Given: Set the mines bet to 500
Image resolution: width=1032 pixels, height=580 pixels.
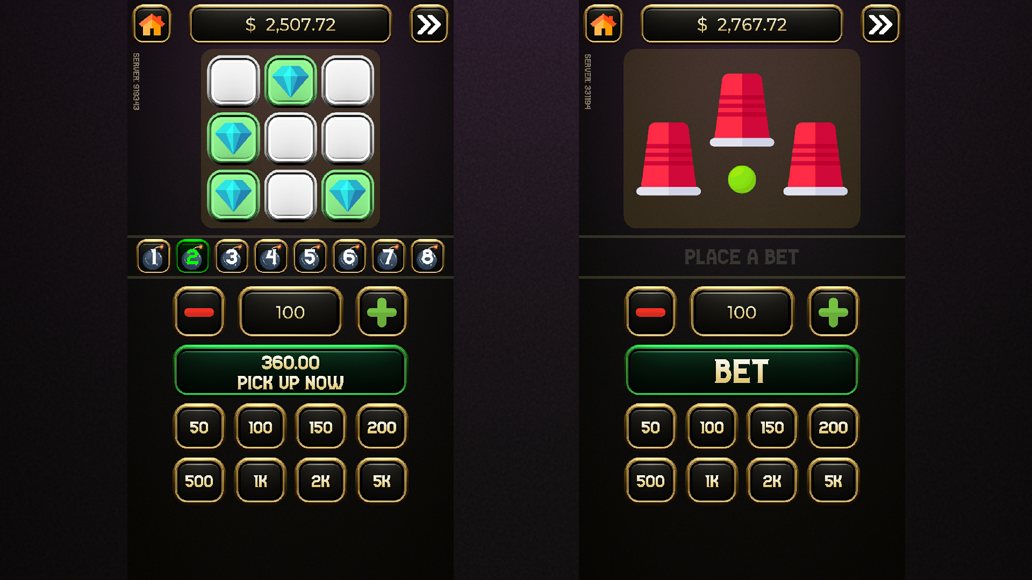Looking at the screenshot, I should pyautogui.click(x=199, y=481).
